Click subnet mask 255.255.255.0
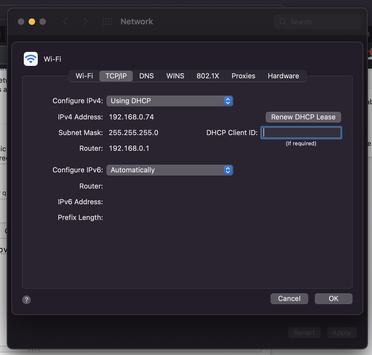The image size is (372, 355). click(134, 133)
